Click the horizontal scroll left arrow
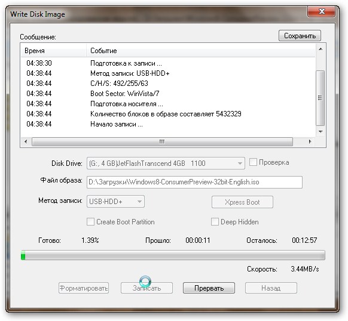The height and width of the screenshot is (321, 348). point(26,141)
